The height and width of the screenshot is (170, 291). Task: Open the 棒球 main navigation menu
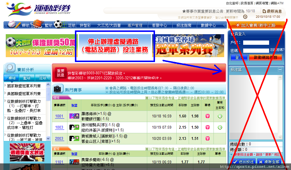pos(25,25)
